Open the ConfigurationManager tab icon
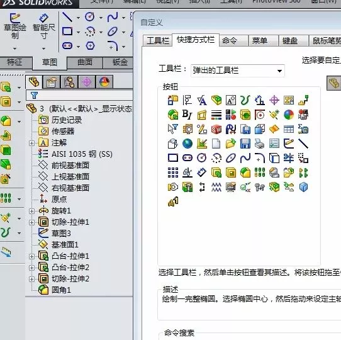This screenshot has height=340, width=341. [69, 82]
